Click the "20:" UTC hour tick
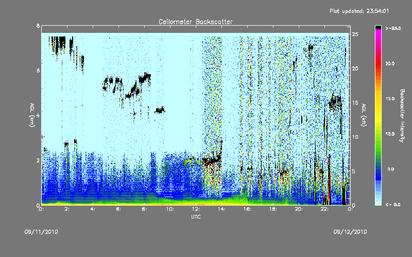 point(299,209)
